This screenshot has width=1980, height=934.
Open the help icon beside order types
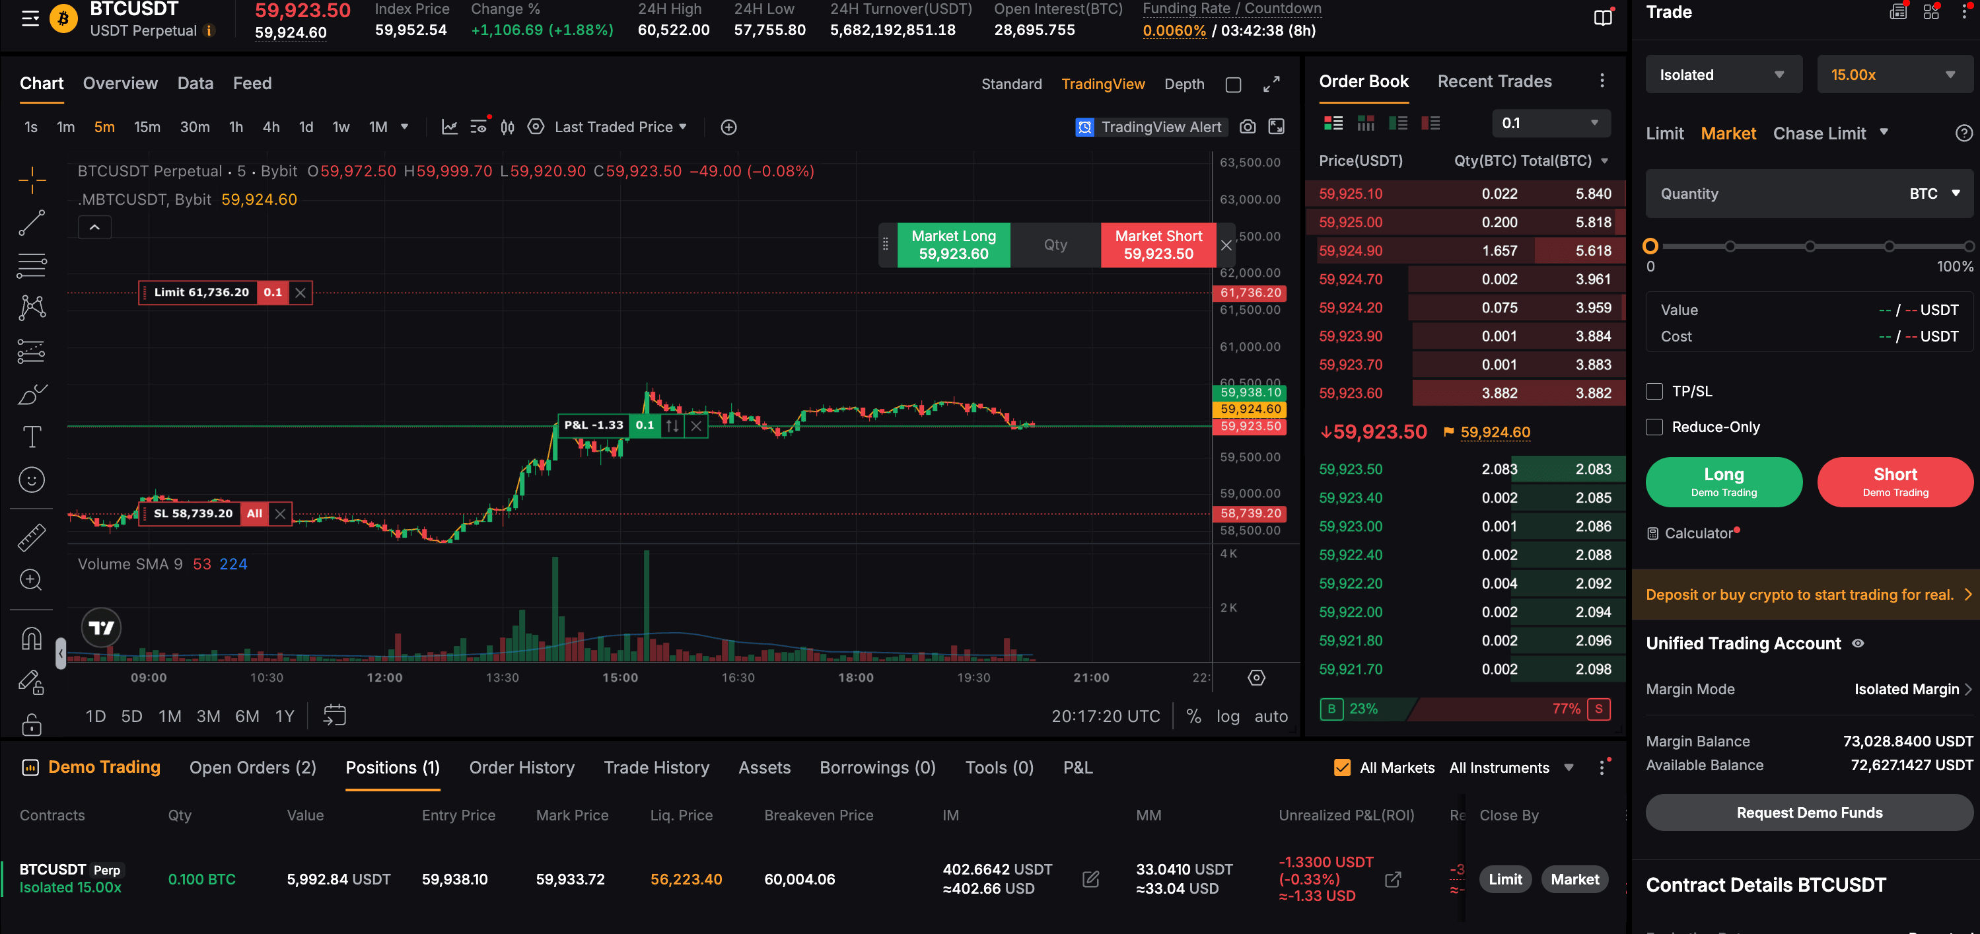pyautogui.click(x=1963, y=133)
